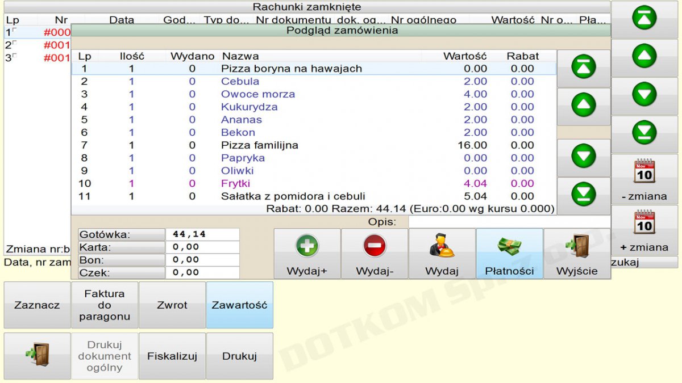Jump to first row in order preview list
The width and height of the screenshot is (682, 383).
point(584,68)
